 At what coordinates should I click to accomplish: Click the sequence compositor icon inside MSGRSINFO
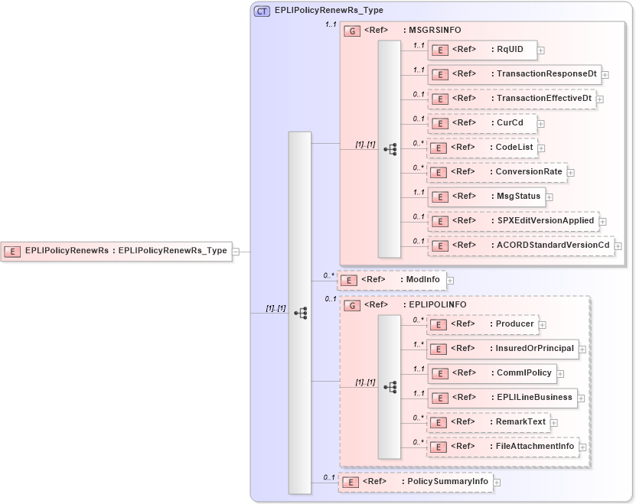point(392,149)
